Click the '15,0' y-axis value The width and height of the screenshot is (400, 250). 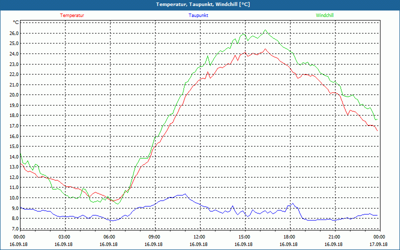pyautogui.click(x=14, y=146)
